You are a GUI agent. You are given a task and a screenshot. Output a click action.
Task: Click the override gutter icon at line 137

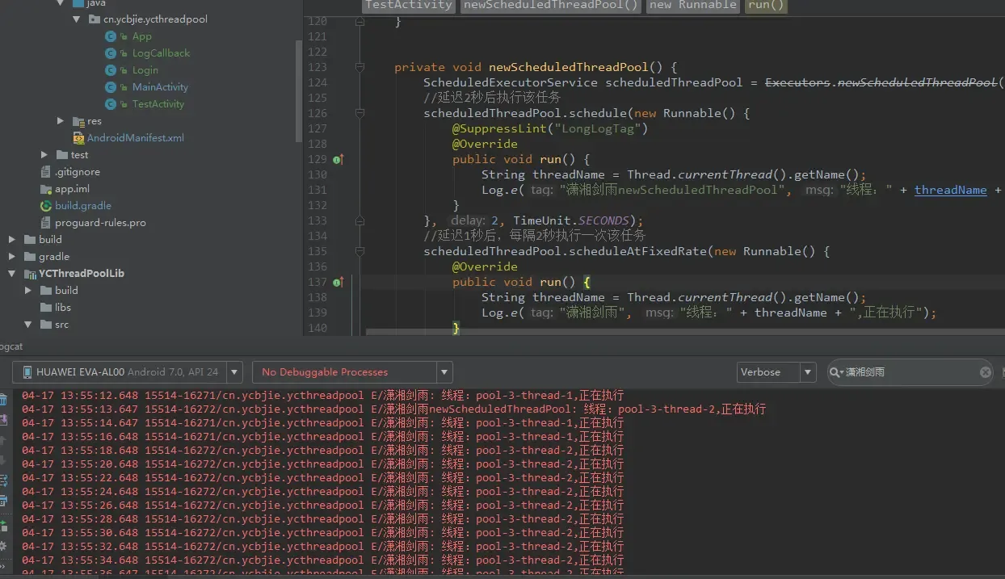(x=337, y=283)
